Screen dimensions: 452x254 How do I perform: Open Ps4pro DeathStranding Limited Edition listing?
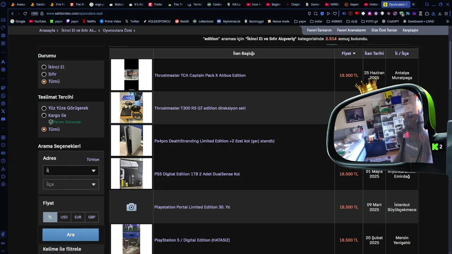214,141
